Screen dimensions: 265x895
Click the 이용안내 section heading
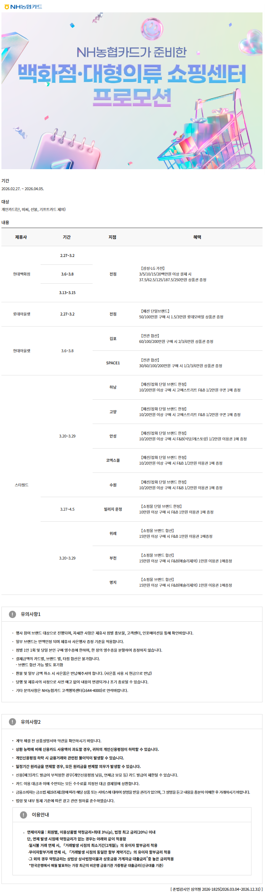tap(40, 815)
